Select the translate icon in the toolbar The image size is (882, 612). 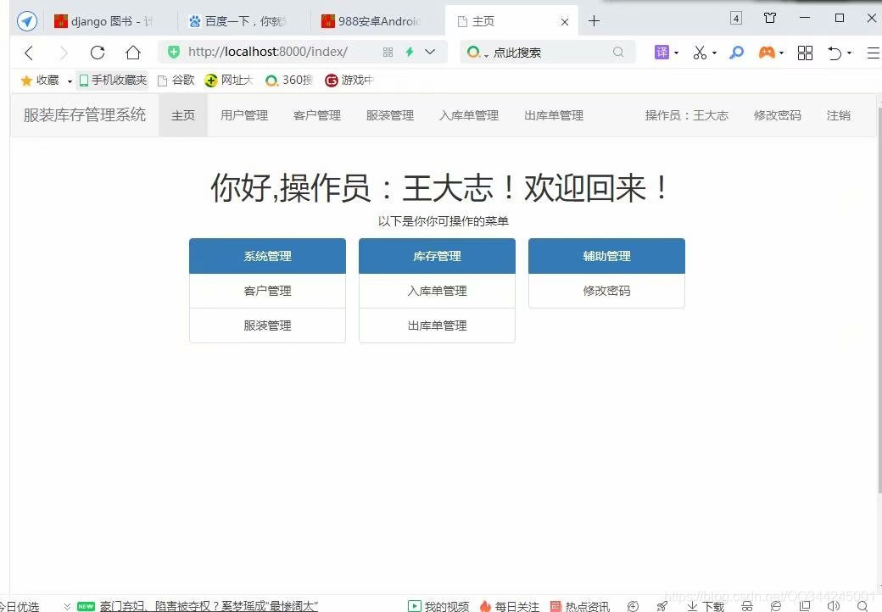coord(661,52)
